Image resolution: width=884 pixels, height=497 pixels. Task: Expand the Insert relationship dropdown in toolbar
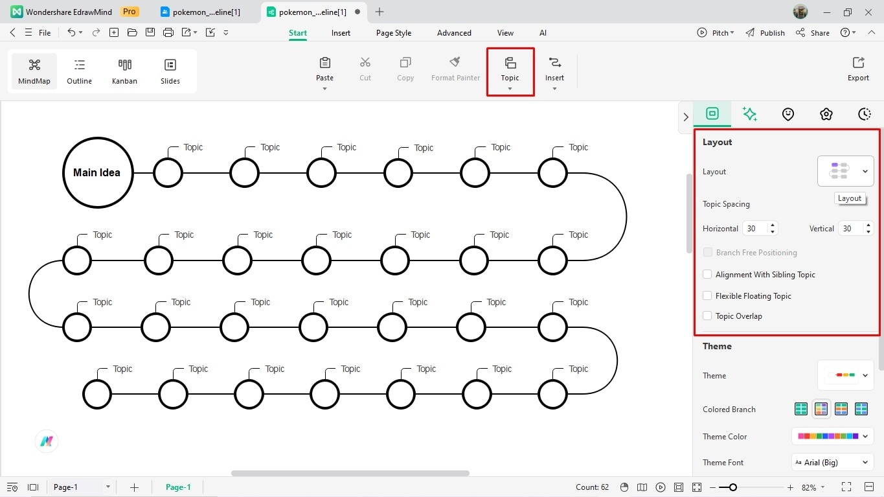pyautogui.click(x=554, y=89)
